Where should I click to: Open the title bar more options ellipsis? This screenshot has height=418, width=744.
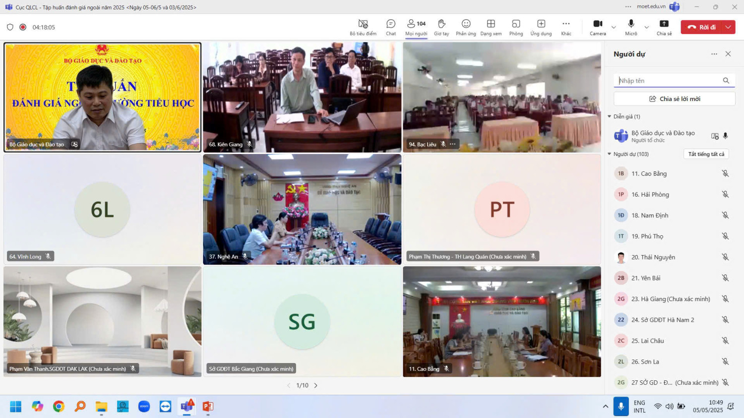click(628, 7)
